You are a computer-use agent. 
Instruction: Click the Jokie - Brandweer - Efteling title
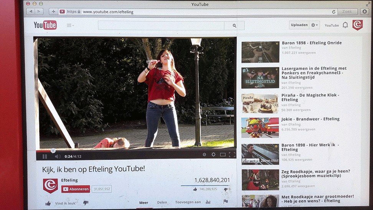(x=310, y=119)
